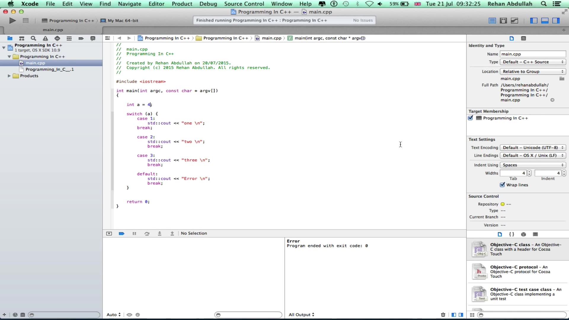Select Programming_In_C__.1 file in navigator

pyautogui.click(x=49, y=69)
